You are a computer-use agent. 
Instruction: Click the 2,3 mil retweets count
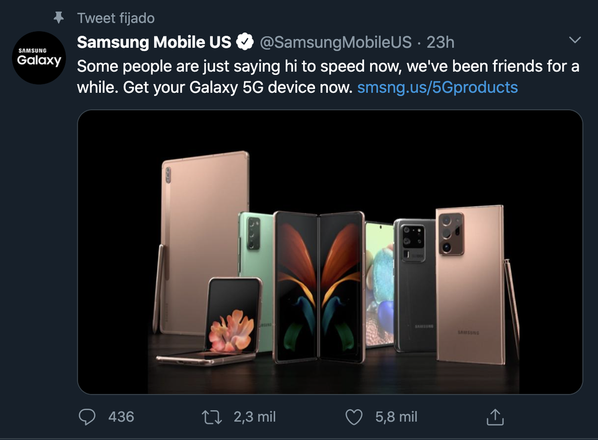255,417
